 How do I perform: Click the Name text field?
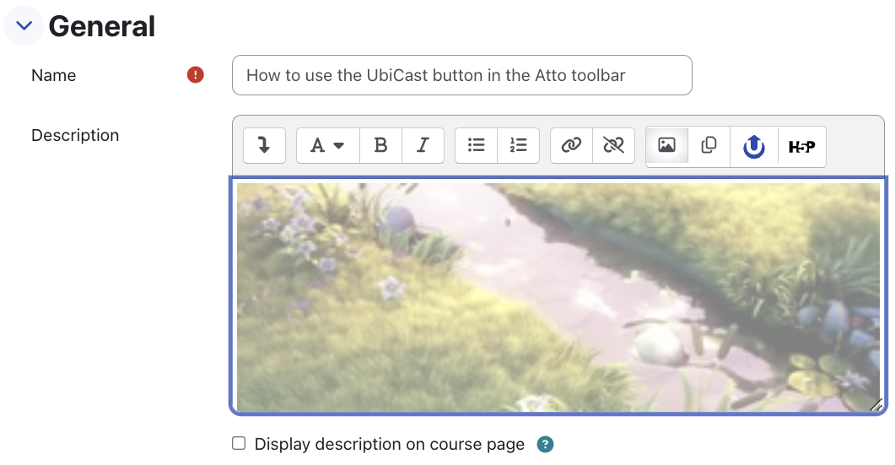461,75
